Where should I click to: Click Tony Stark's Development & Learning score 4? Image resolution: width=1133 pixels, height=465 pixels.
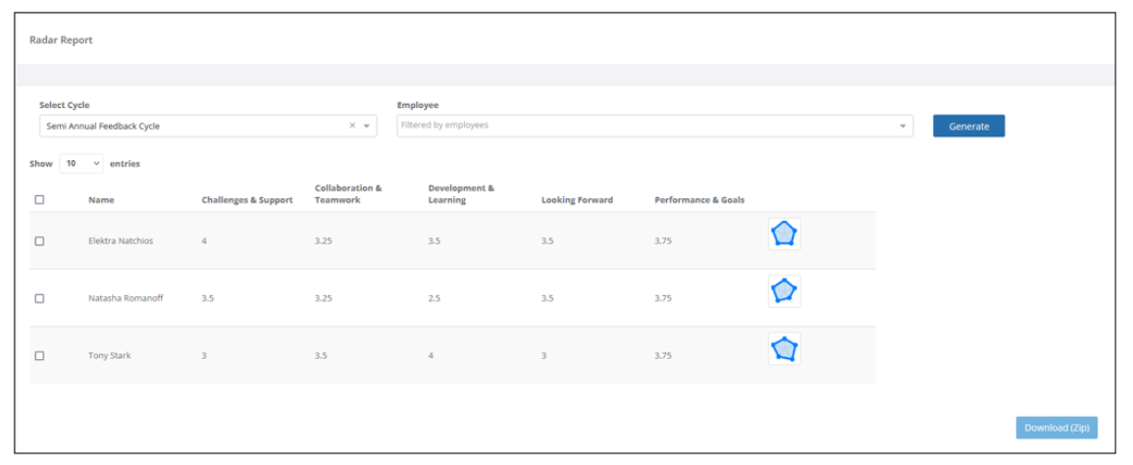pos(431,355)
